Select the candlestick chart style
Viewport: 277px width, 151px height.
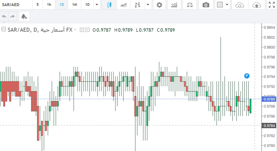[x=109, y=5]
